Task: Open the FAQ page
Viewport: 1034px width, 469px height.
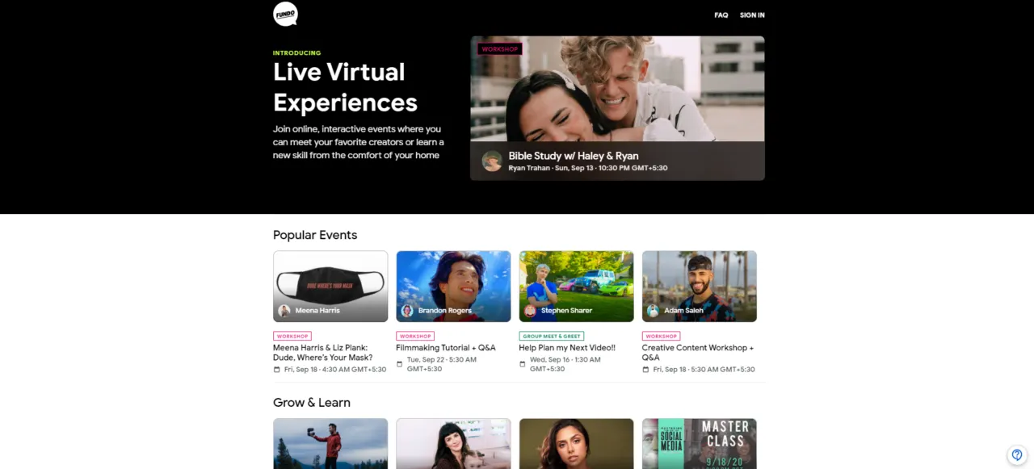Action: click(721, 15)
